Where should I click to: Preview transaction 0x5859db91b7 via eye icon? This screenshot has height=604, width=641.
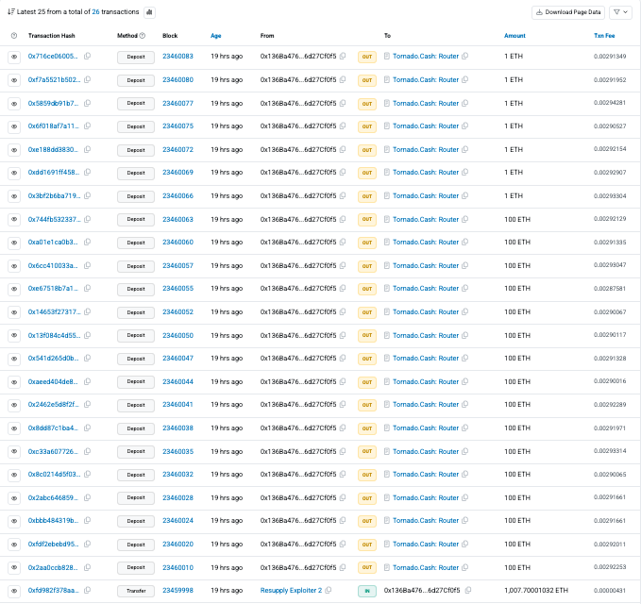click(14, 104)
